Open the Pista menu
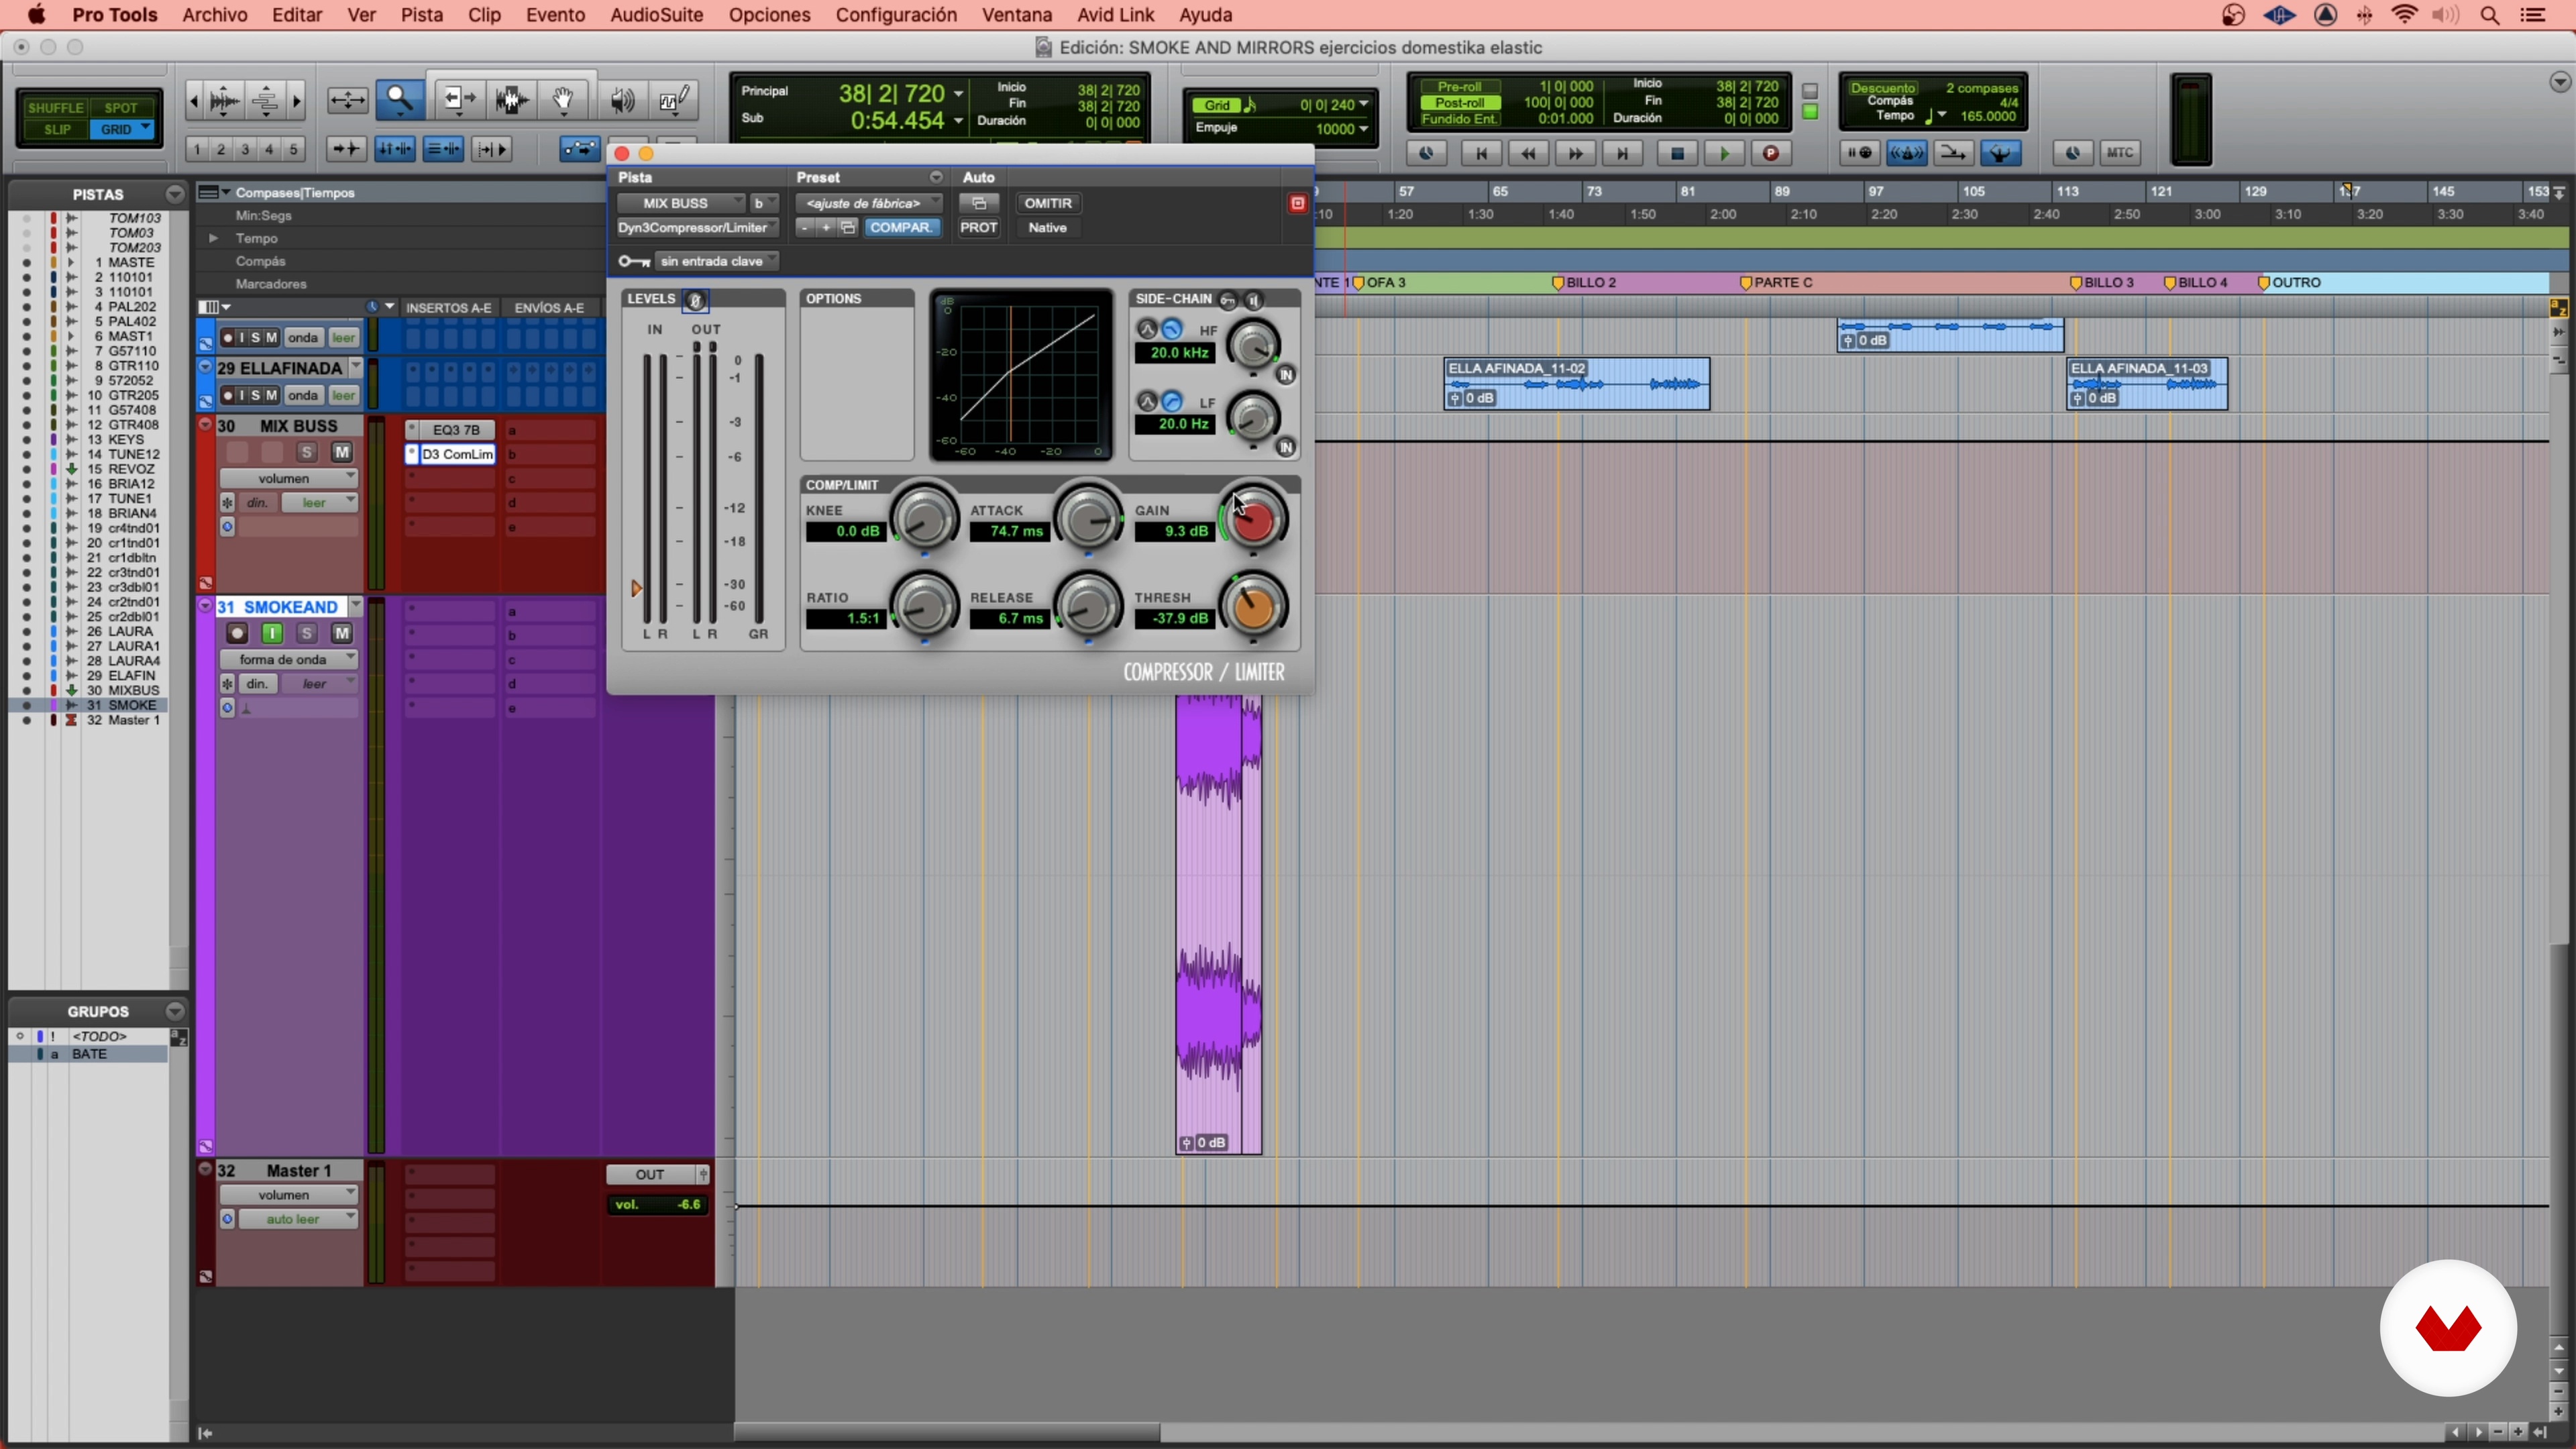 [x=422, y=15]
